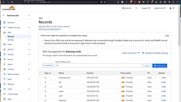Image resolution: width=181 pixels, height=102 pixels.
Task: Click orange cloud proxy icon for mail
Action: (x=123, y=87)
